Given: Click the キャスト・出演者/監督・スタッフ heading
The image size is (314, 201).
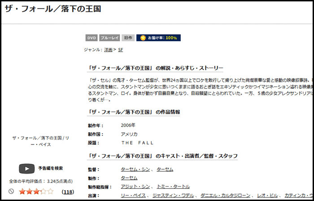Looking at the screenshot, I should [162, 156].
